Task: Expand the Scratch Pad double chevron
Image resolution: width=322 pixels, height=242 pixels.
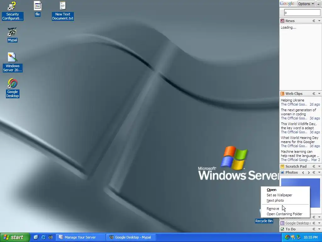Action: 314,166
